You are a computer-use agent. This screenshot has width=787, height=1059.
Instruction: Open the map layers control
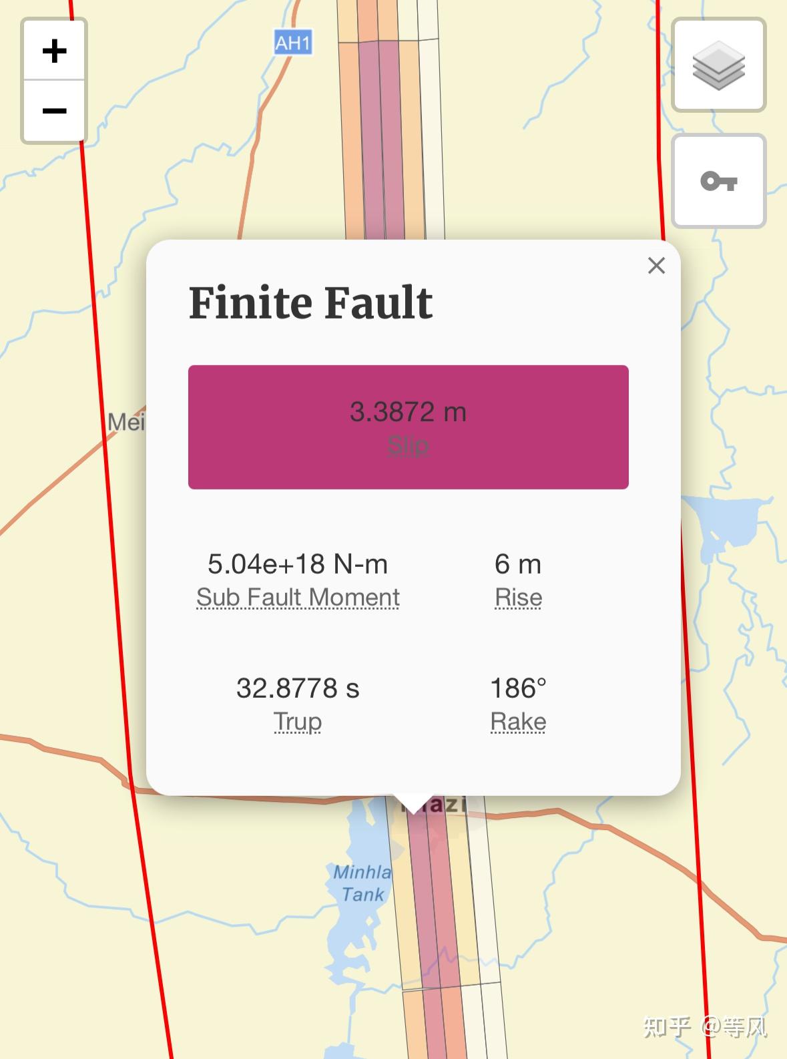pyautogui.click(x=718, y=65)
